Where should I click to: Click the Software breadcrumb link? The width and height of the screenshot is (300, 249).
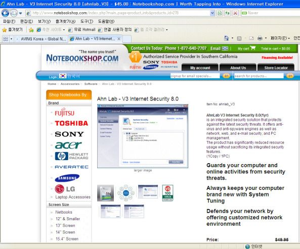[x=91, y=84]
